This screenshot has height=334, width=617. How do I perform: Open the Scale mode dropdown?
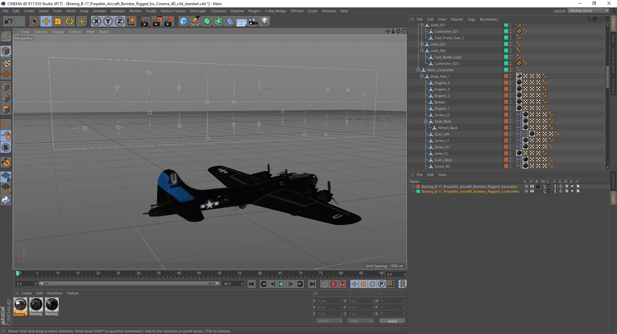point(361,321)
